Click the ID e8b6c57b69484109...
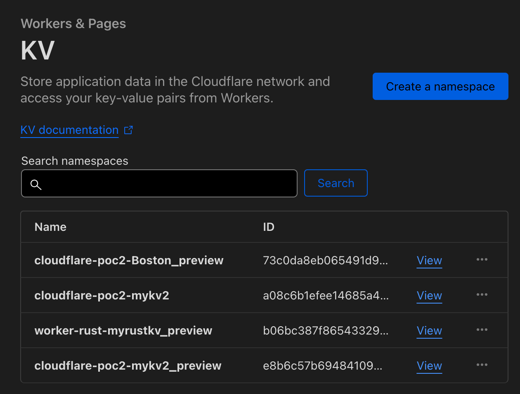Viewport: 520px width, 394px height. click(x=323, y=366)
